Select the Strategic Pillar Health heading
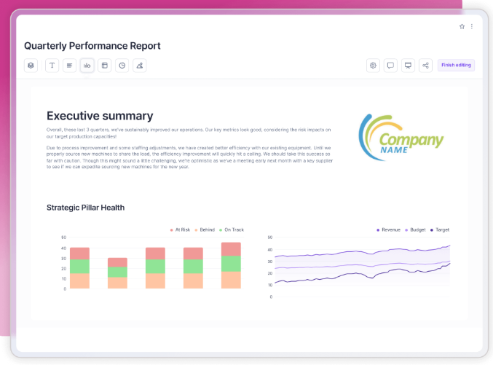The width and height of the screenshot is (493, 365). click(85, 208)
